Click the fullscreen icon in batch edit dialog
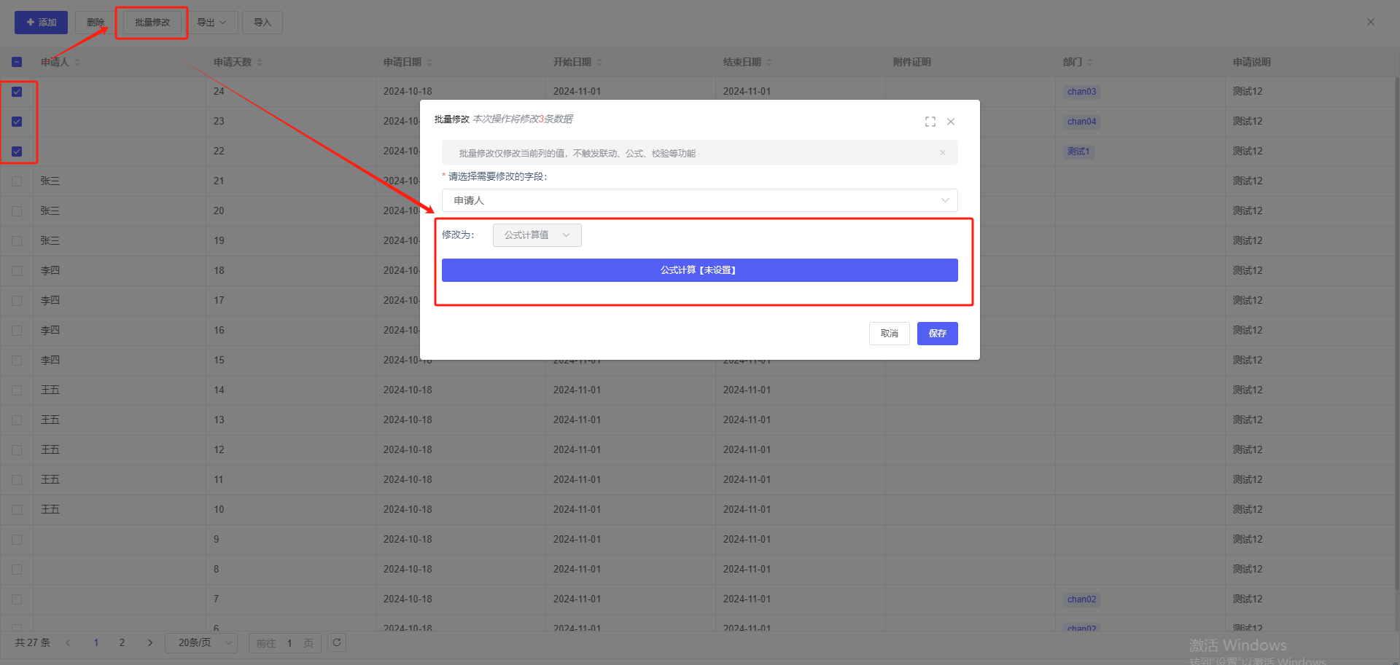Viewport: 1400px width, 665px height. tap(930, 122)
